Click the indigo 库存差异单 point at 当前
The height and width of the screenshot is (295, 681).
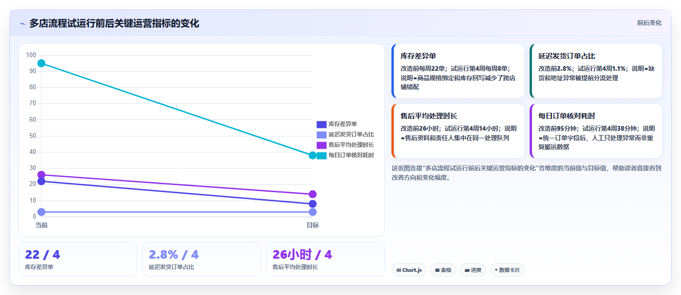coord(42,181)
